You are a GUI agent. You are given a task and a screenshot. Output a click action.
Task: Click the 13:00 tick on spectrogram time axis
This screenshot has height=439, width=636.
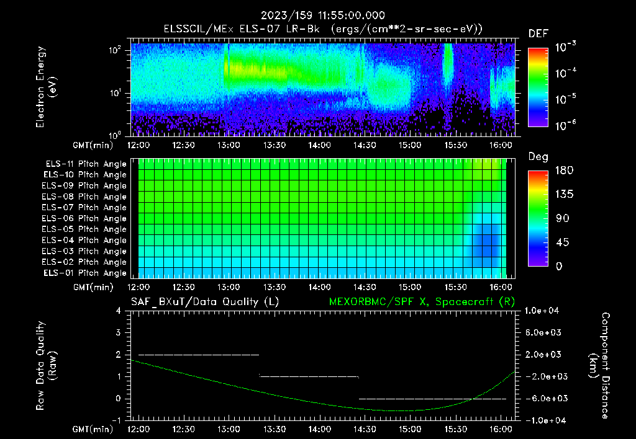click(x=229, y=145)
